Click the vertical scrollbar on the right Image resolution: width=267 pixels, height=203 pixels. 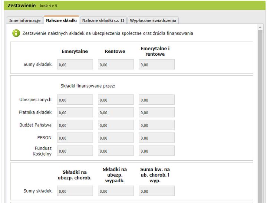pos(260,111)
